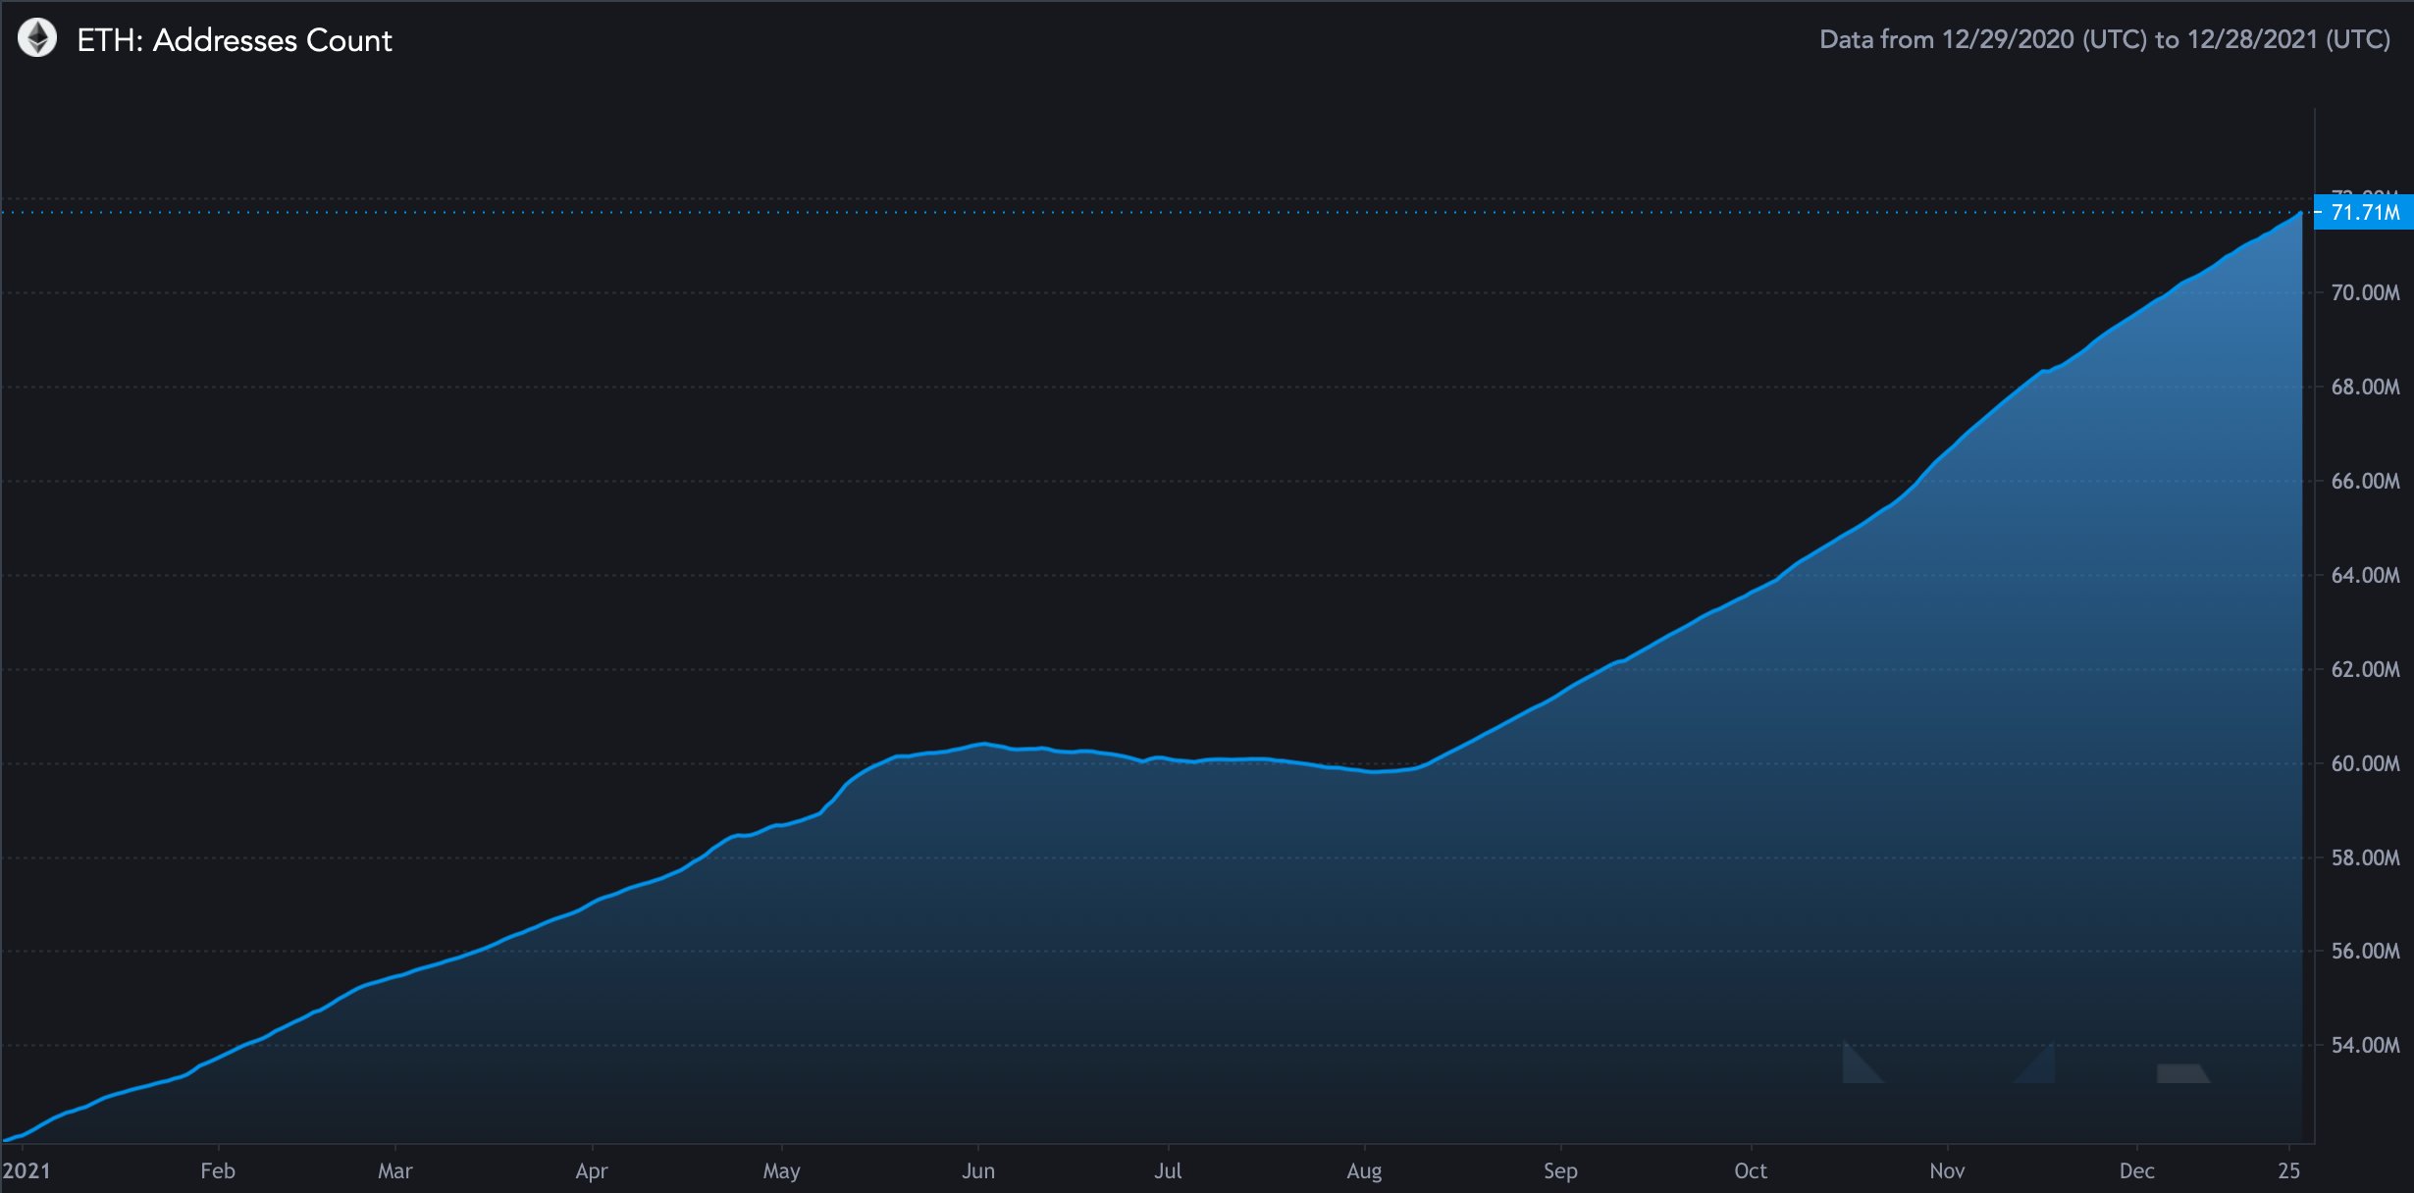Screen dimensions: 2414x1193
Task: Click the gray trapezoid watermark shape
Action: point(2181,1073)
